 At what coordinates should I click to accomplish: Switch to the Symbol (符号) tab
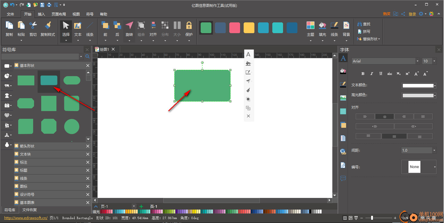(90, 14)
